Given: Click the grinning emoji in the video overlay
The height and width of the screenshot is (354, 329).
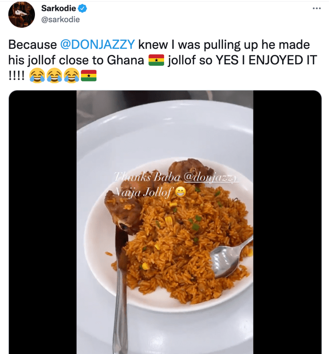Looking at the screenshot, I should coord(181,192).
